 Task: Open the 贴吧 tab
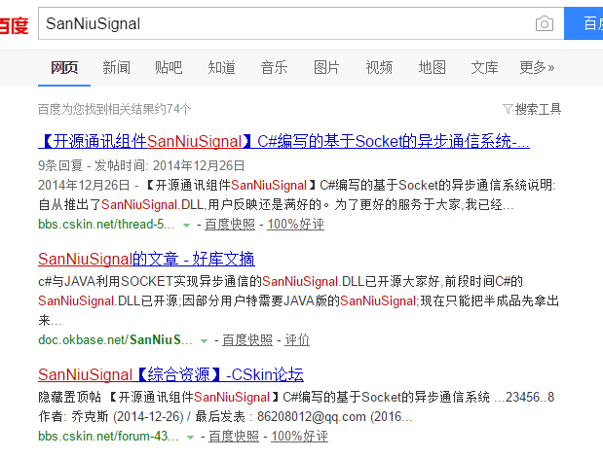click(x=169, y=67)
